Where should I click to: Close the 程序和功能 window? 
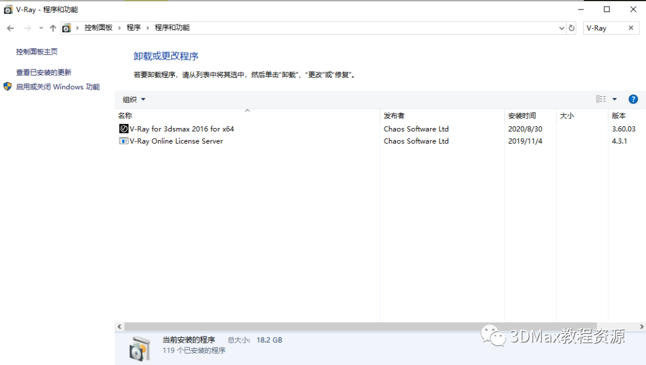coord(633,9)
